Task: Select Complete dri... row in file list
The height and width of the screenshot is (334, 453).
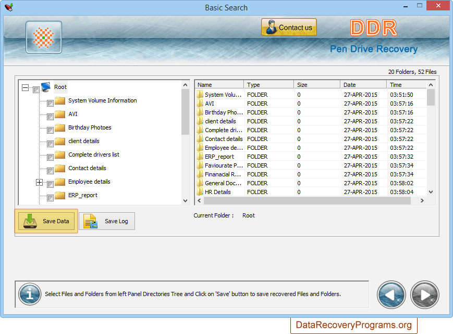Action: (x=311, y=130)
